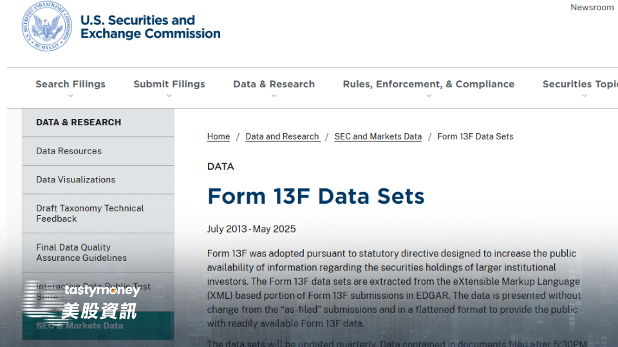Image resolution: width=618 pixels, height=347 pixels.
Task: Open Draft Taxonomy Technical Feedback item
Action: [98, 213]
